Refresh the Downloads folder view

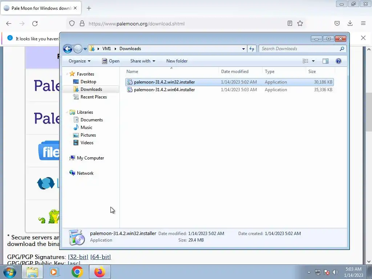[x=252, y=49]
